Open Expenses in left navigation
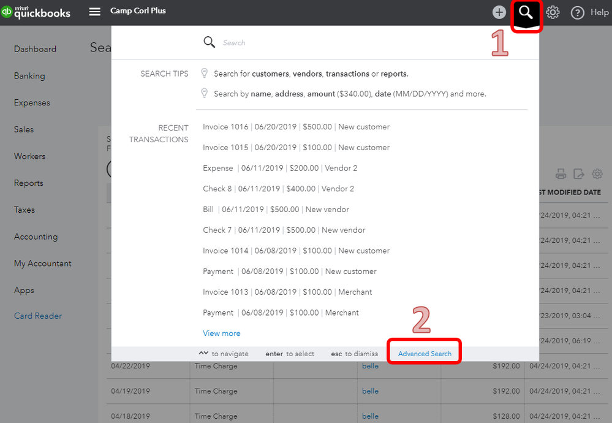Screen dimensions: 612x423 tap(32, 103)
